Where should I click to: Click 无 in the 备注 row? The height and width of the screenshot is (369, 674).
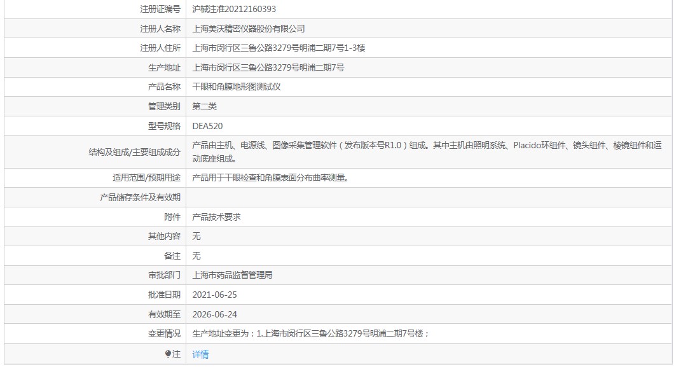196,256
